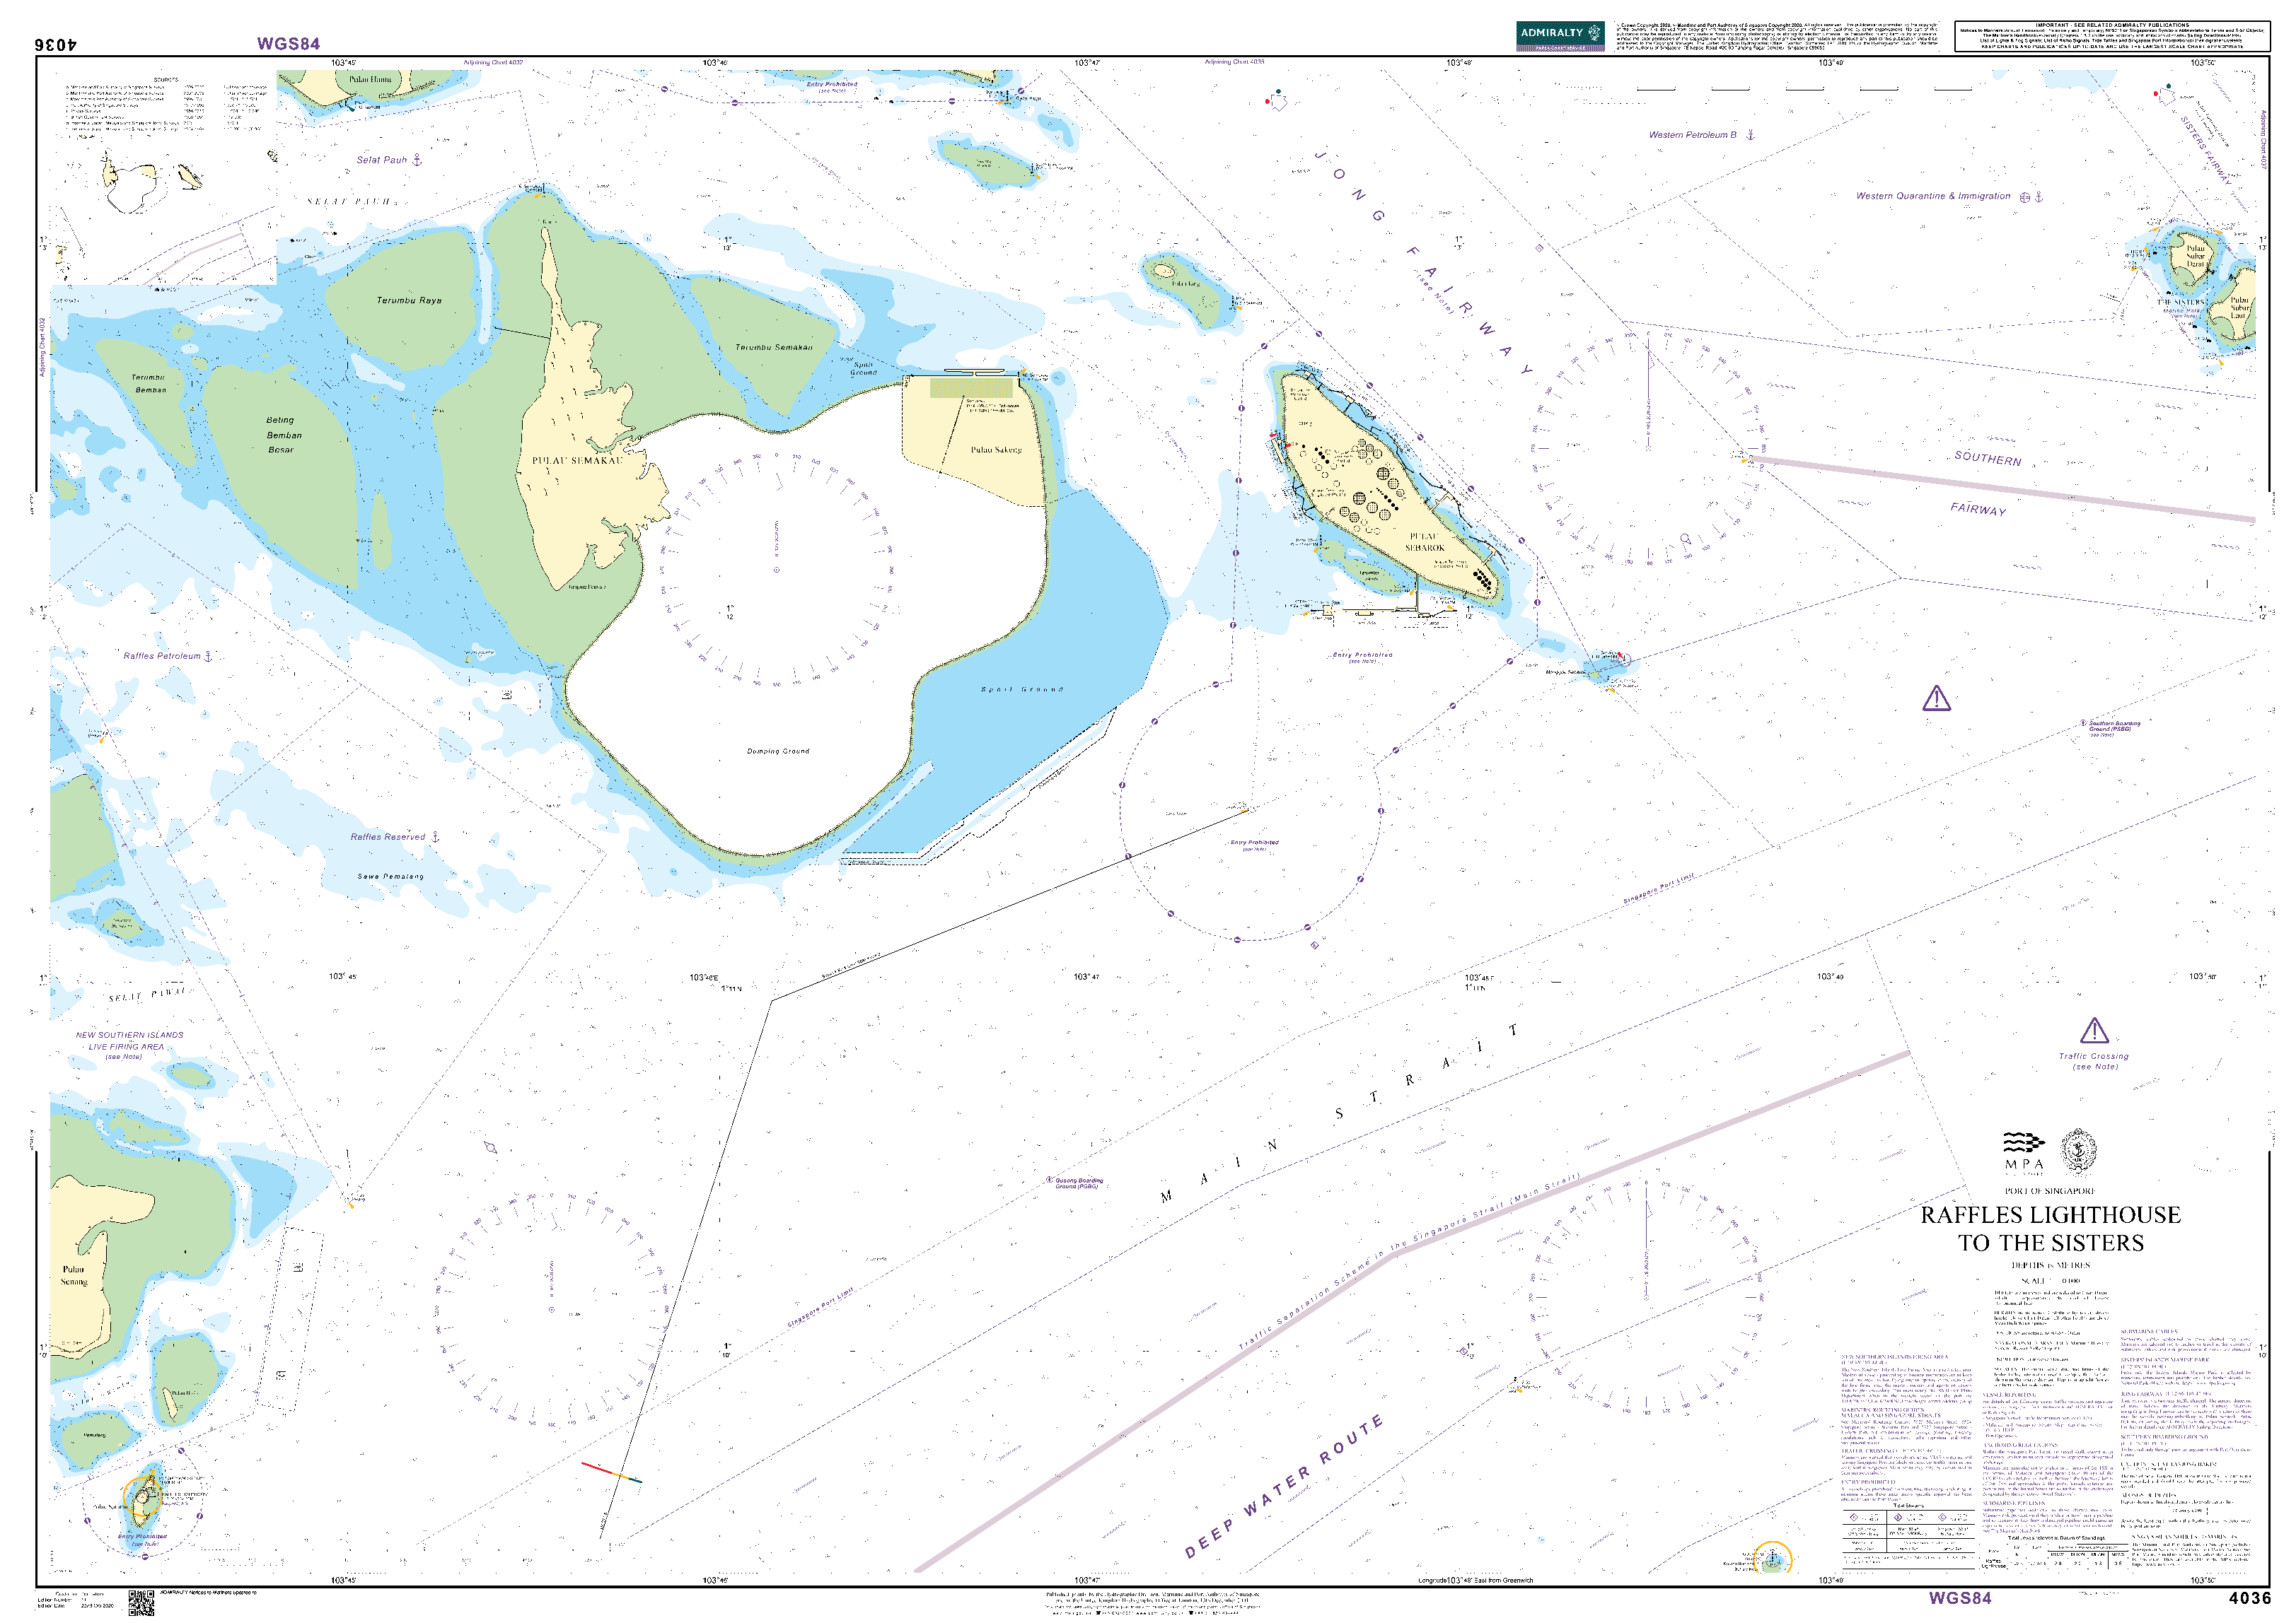Screen dimensions: 2296x1623
Task: Click the Southern Boarding Ground (PSBG) label
Action: coord(2114,725)
